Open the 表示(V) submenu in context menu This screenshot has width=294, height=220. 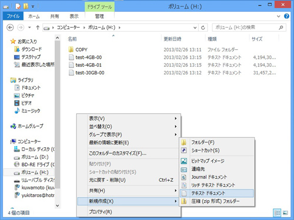click(x=129, y=119)
